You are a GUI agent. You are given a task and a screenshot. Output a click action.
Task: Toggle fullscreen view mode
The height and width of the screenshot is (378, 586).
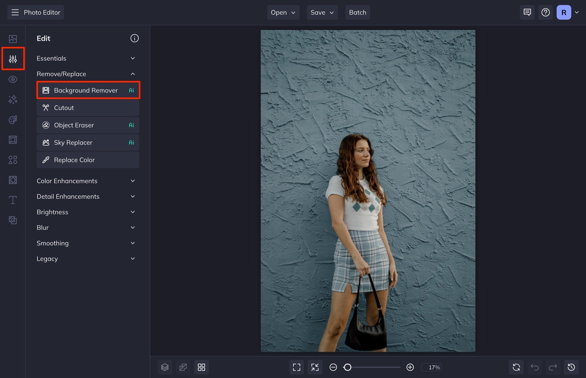click(x=297, y=367)
